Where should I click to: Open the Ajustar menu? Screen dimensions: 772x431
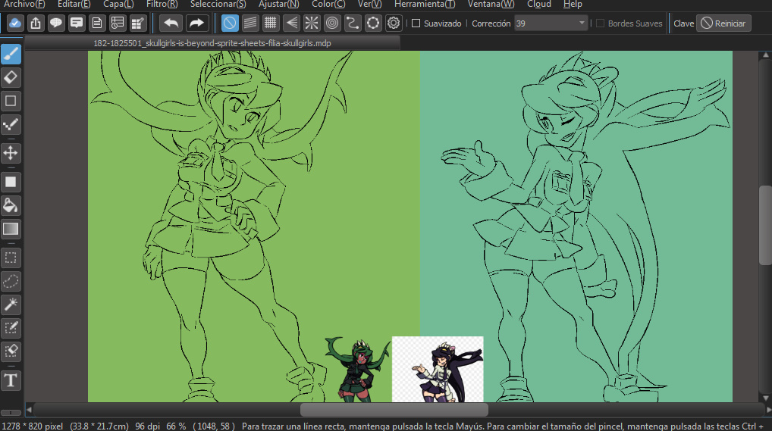278,5
